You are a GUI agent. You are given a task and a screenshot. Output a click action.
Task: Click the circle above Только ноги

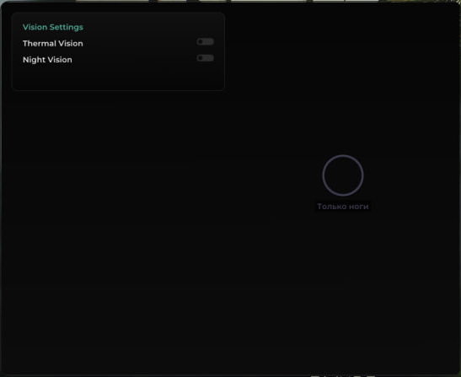[343, 175]
